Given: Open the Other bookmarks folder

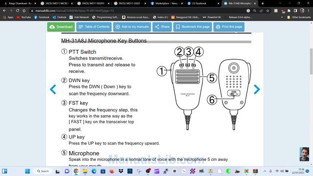Looking at the screenshot, I should point(299,18).
